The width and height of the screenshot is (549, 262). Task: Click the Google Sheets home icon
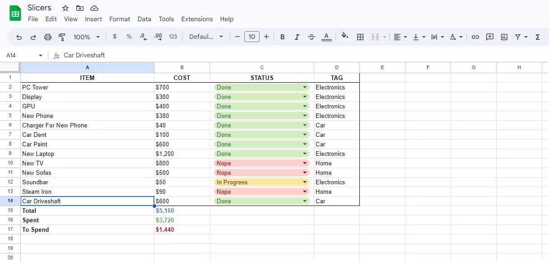pos(15,13)
